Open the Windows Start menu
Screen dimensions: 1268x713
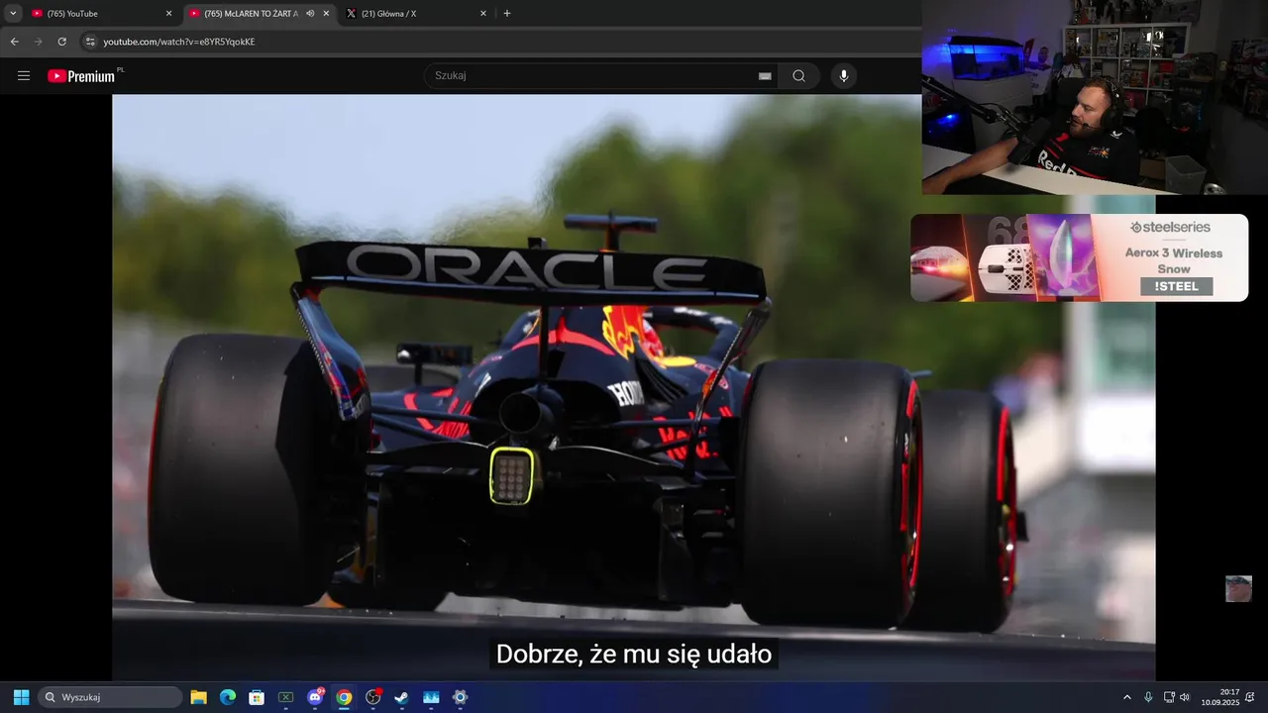click(x=21, y=697)
